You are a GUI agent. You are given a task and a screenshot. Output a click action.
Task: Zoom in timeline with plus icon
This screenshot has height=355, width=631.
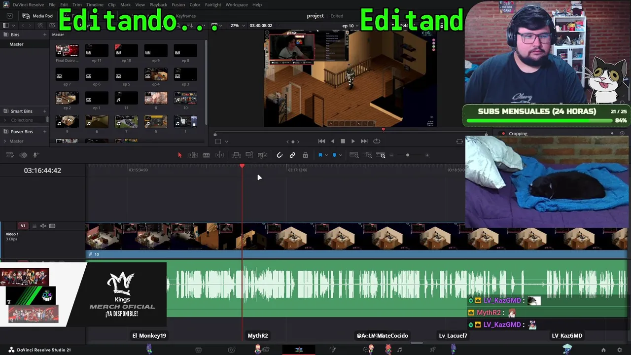pos(427,155)
